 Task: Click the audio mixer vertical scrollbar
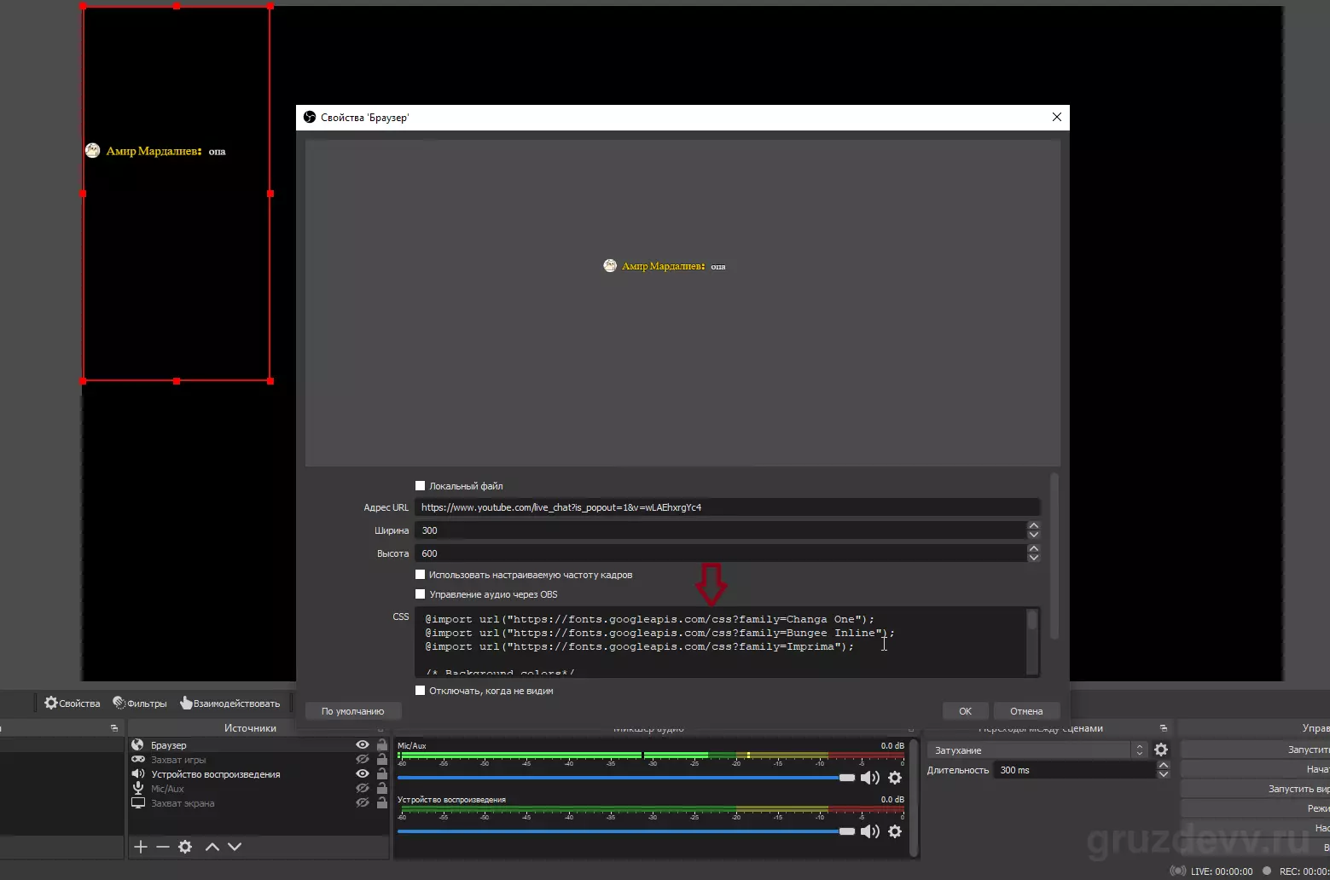(x=915, y=797)
